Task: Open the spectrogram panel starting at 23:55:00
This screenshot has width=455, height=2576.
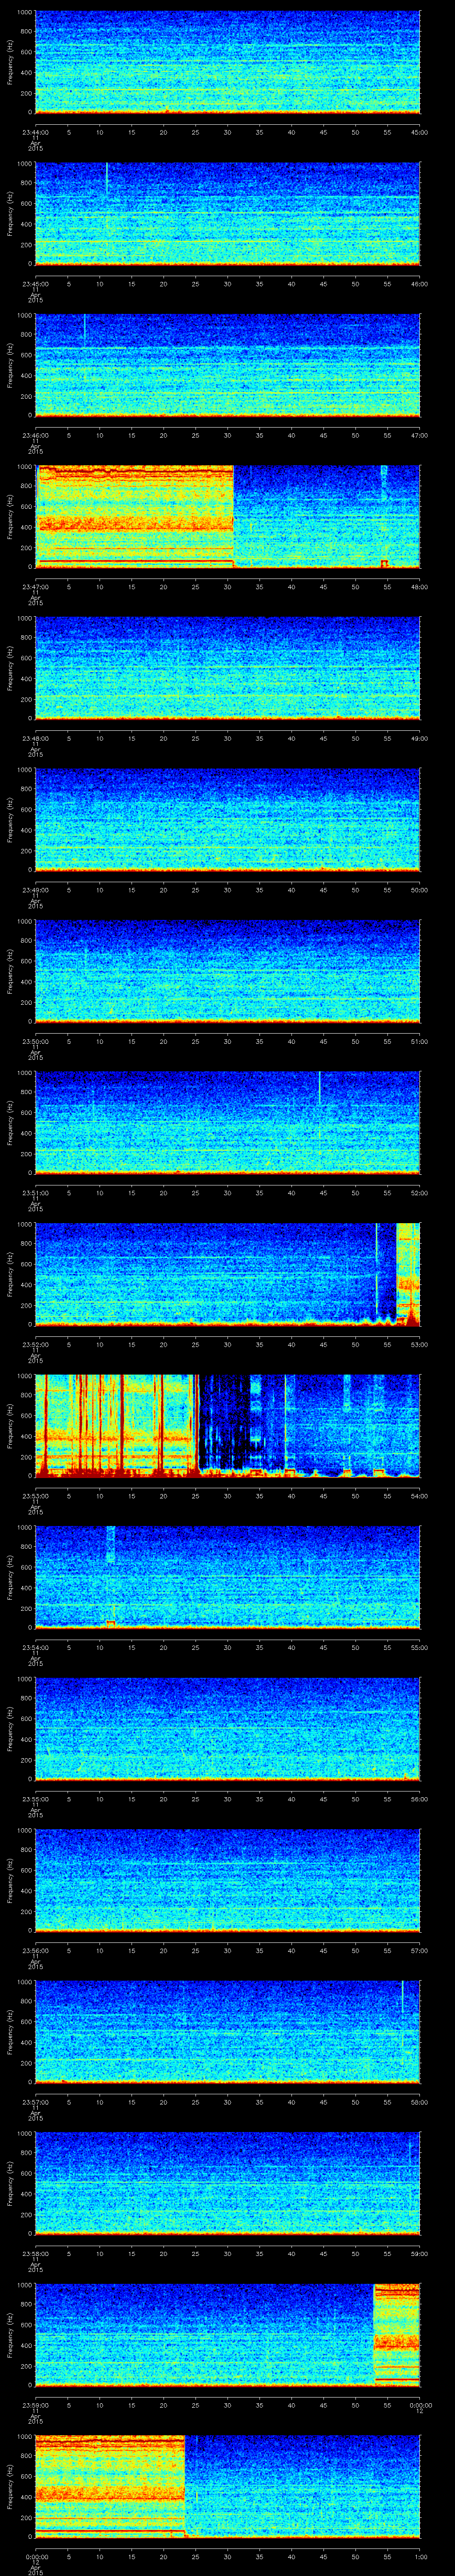Action: [227, 1729]
